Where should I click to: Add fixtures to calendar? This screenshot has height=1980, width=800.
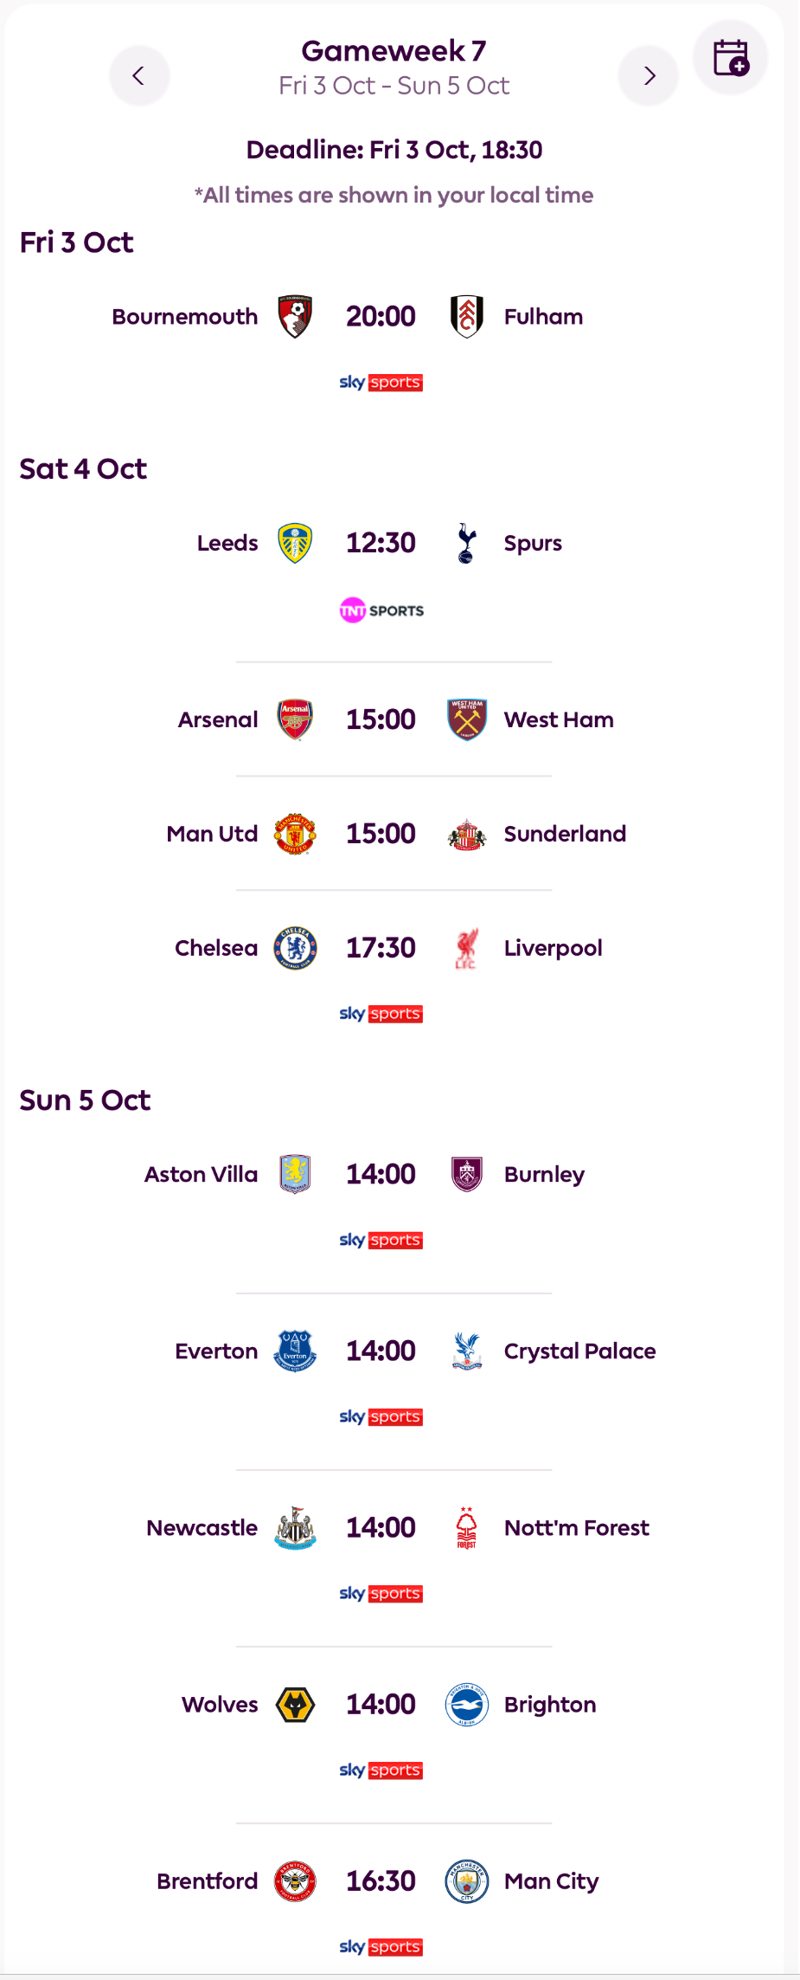point(731,58)
